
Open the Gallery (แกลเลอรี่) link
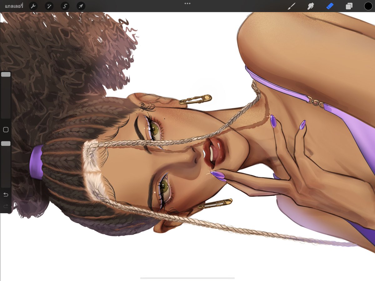(x=14, y=6)
